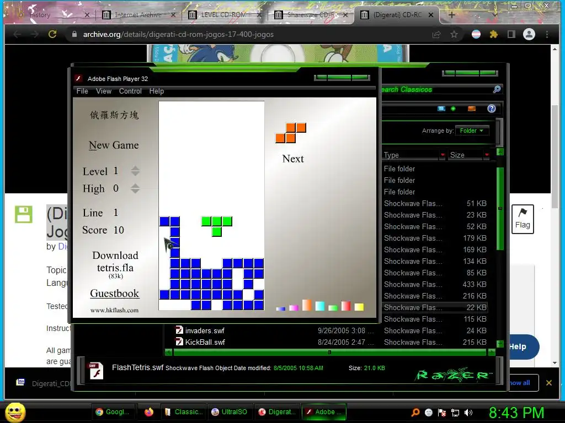Click the green save floppy icon
Viewport: 565px width, 423px height.
click(23, 214)
